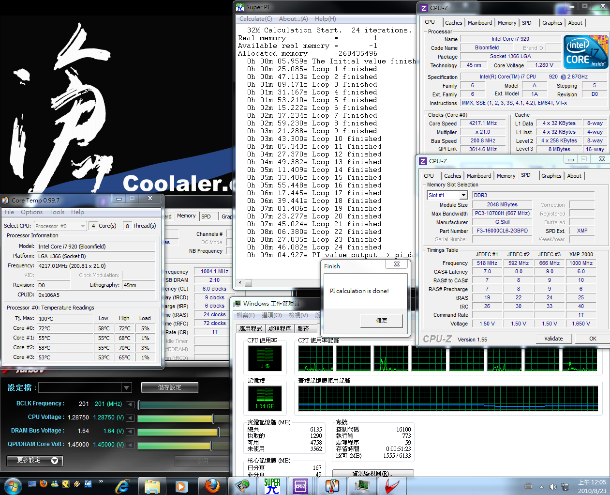Click 儲存設定 button in TurboV
The height and width of the screenshot is (495, 610).
[x=170, y=387]
